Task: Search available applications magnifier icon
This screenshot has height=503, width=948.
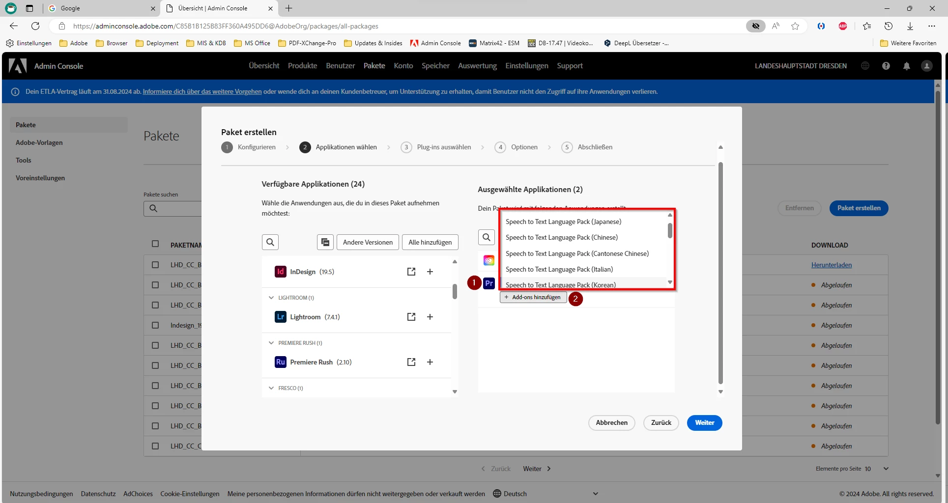Action: pyautogui.click(x=270, y=242)
